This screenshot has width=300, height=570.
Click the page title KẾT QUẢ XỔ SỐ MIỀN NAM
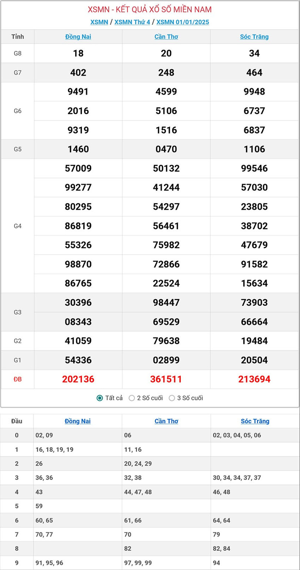tap(150, 10)
